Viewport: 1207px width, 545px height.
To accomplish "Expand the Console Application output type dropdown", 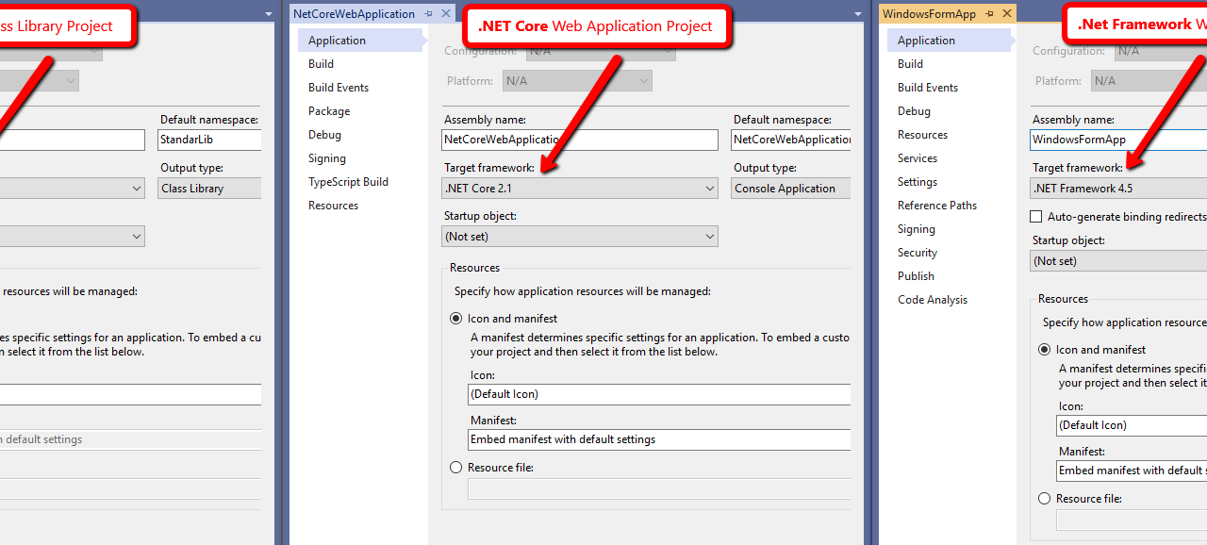I will point(790,189).
